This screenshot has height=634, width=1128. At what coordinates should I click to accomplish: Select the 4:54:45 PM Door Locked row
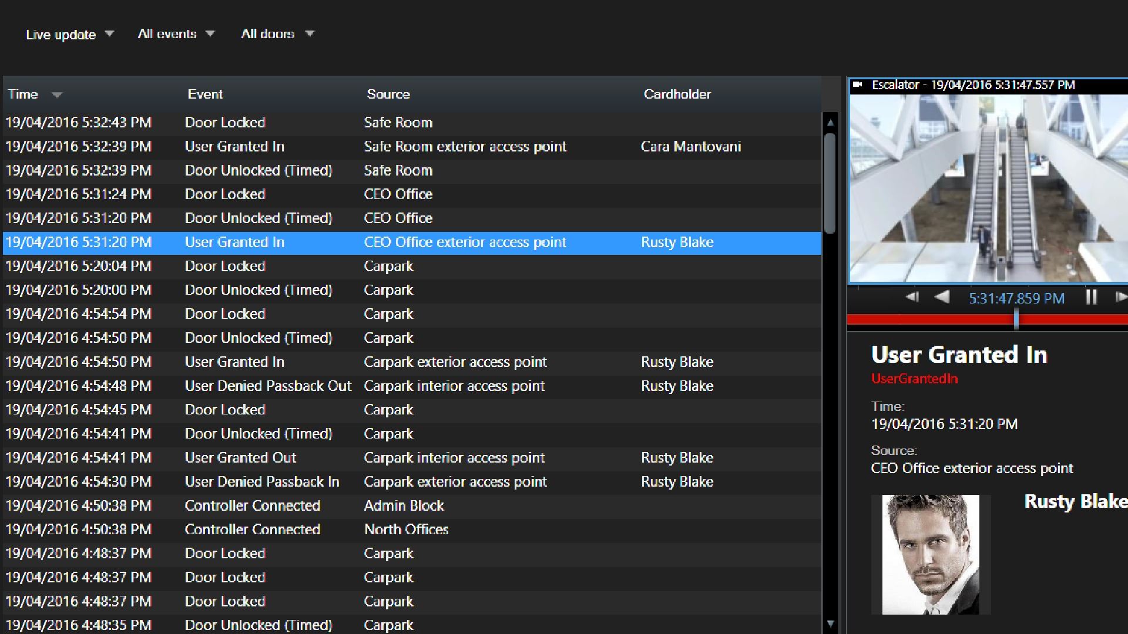tap(412, 410)
